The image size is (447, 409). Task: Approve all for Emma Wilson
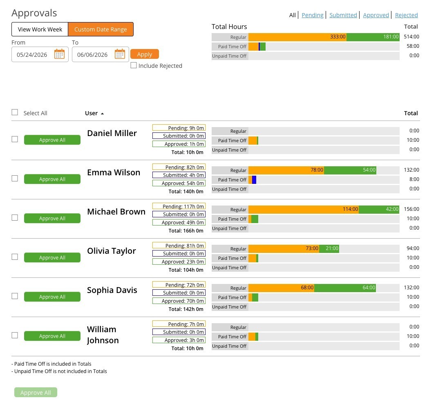pos(52,179)
